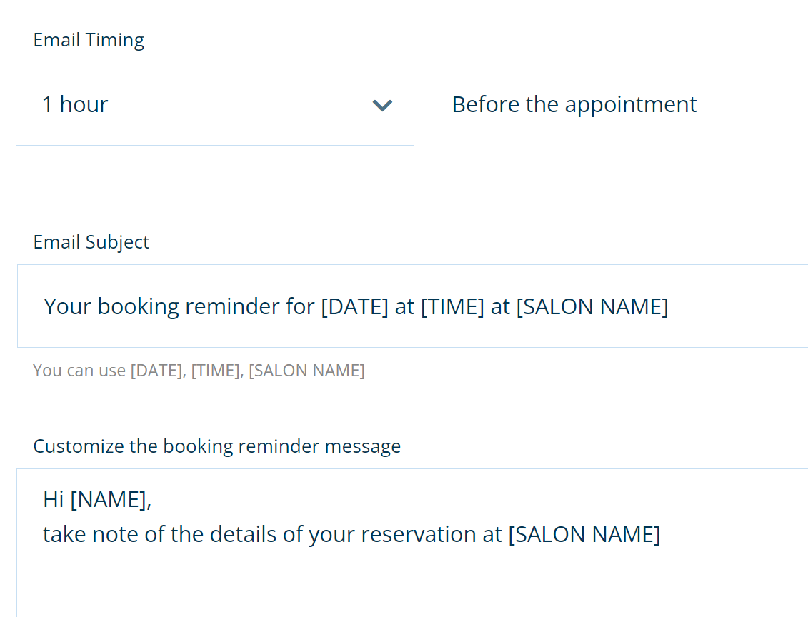Open the Email Timing chevron dropdown arrow
Viewport: 808px width, 617px height.
[383, 106]
